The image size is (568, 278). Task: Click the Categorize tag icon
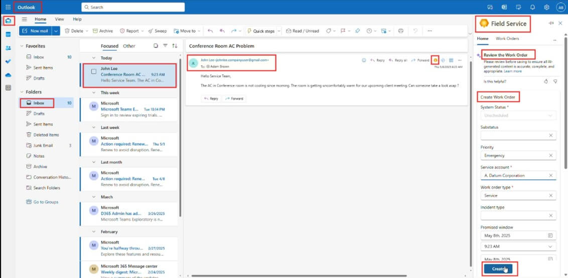pyautogui.click(x=328, y=31)
